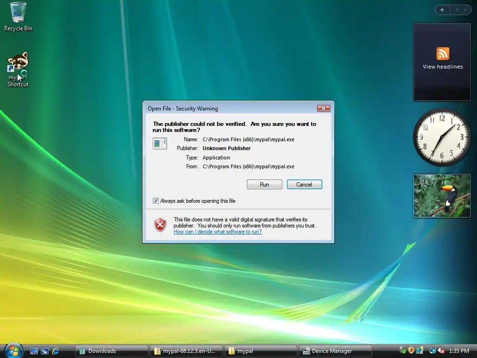The height and width of the screenshot is (358, 477).
Task: Click Switch between windows quick launch icon
Action: click(x=44, y=351)
